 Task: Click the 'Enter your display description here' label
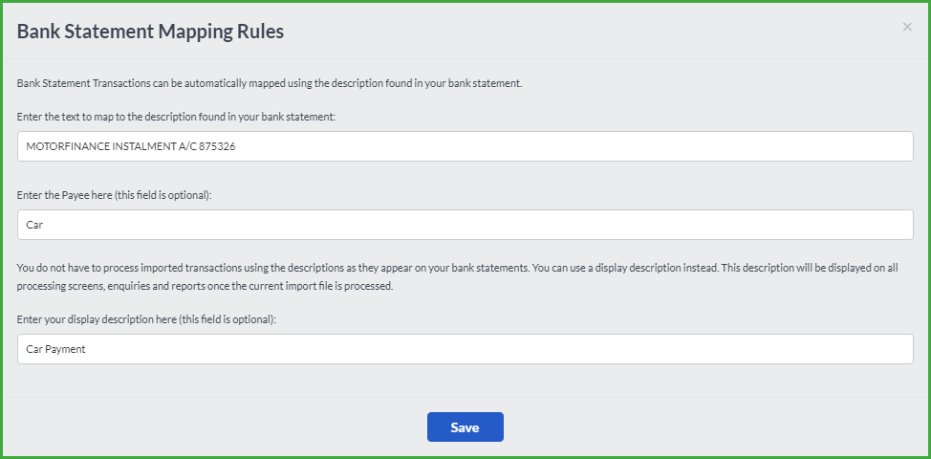coord(146,318)
